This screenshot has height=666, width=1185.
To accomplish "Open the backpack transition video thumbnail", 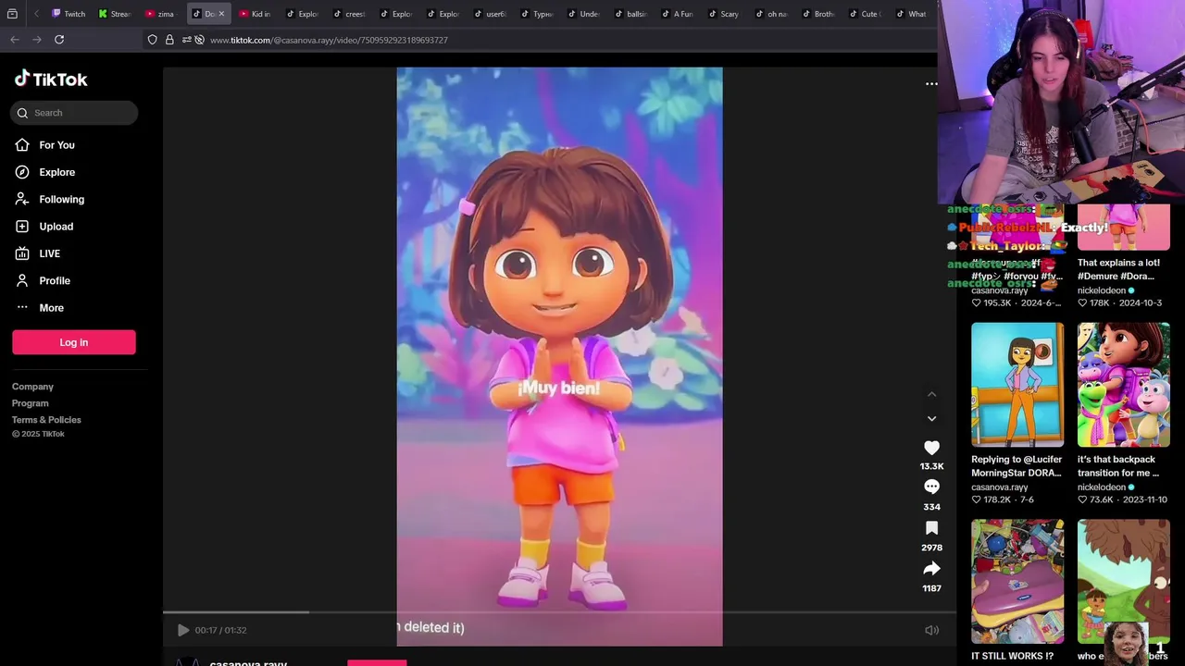I will (x=1123, y=384).
